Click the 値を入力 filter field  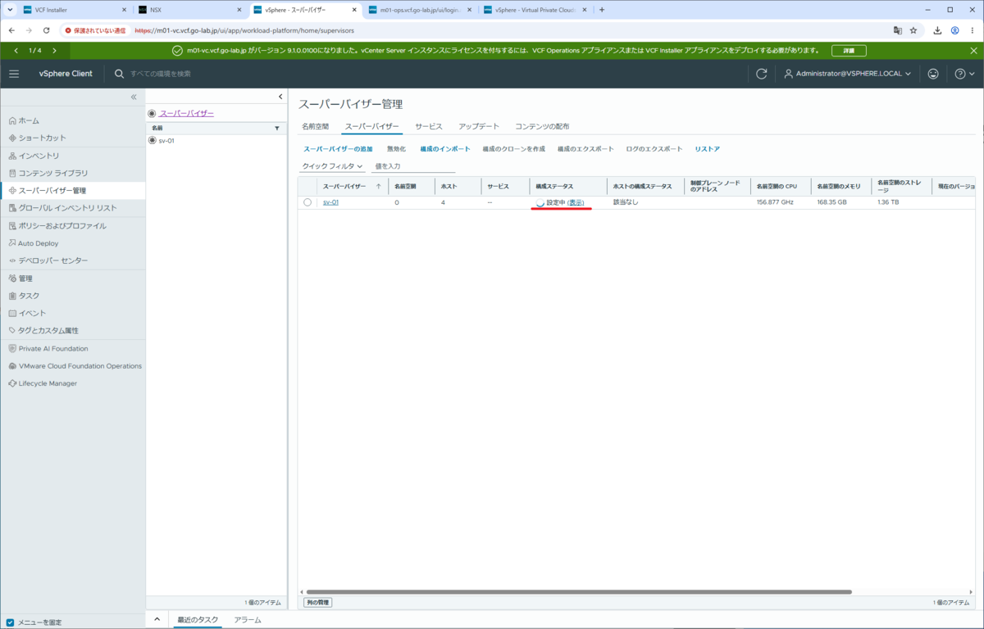413,166
